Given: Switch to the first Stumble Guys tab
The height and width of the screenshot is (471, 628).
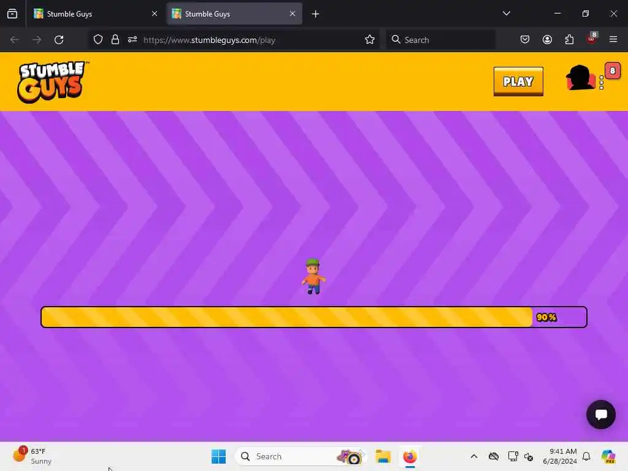Looking at the screenshot, I should click(96, 13).
